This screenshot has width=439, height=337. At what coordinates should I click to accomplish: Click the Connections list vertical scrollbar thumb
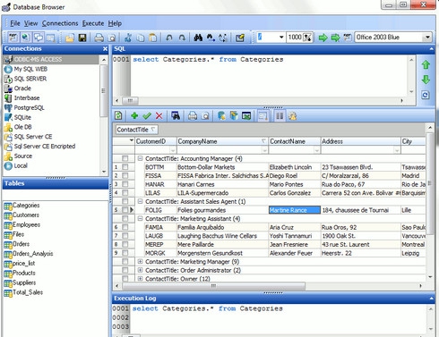[x=103, y=90]
